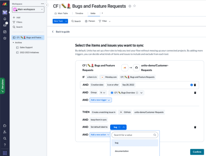The width and height of the screenshot is (206, 156).
Task: Open apps grid dots icon
Action: coord(5,153)
